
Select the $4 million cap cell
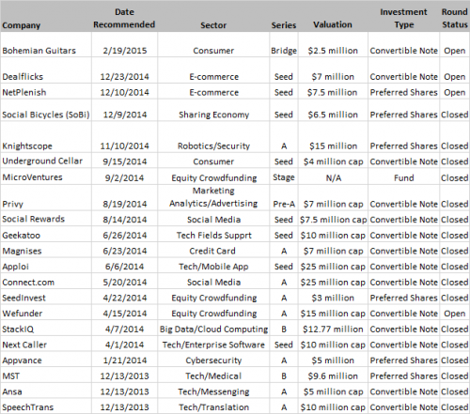pos(333,161)
